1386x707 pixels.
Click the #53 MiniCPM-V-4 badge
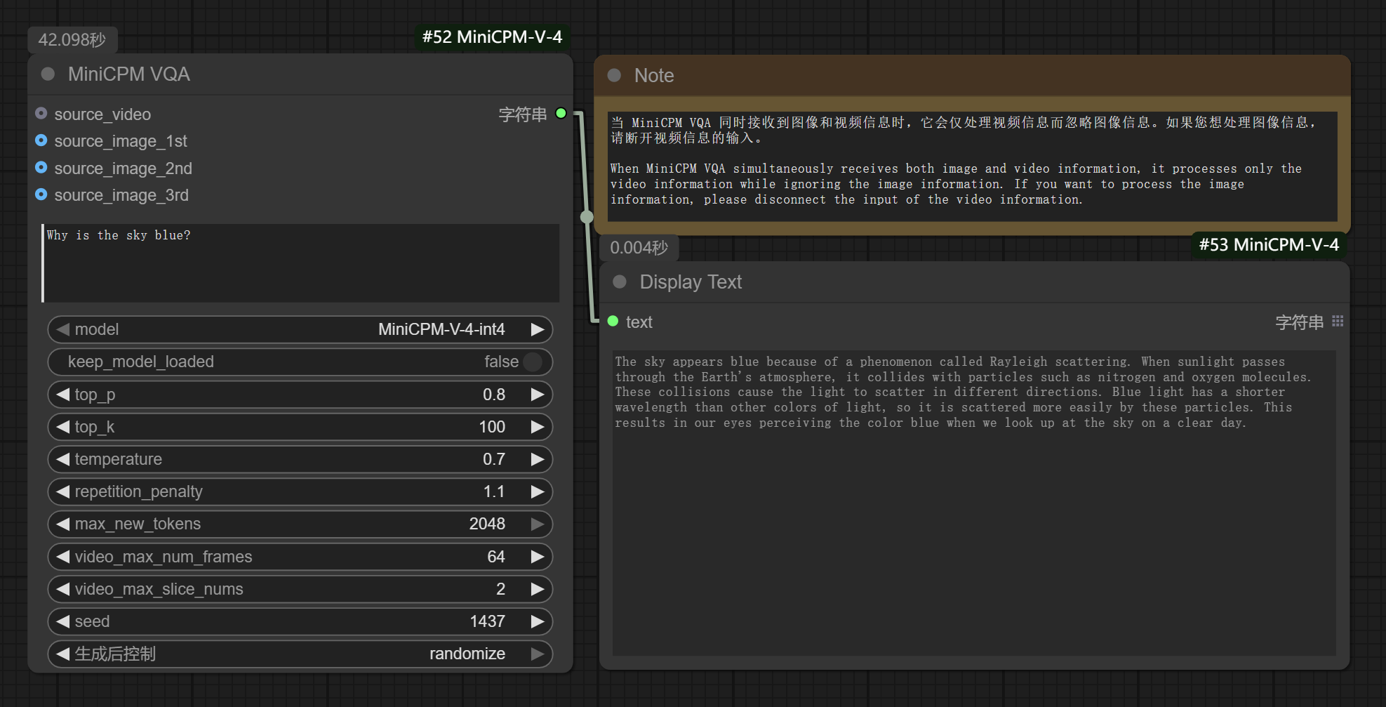point(1269,244)
